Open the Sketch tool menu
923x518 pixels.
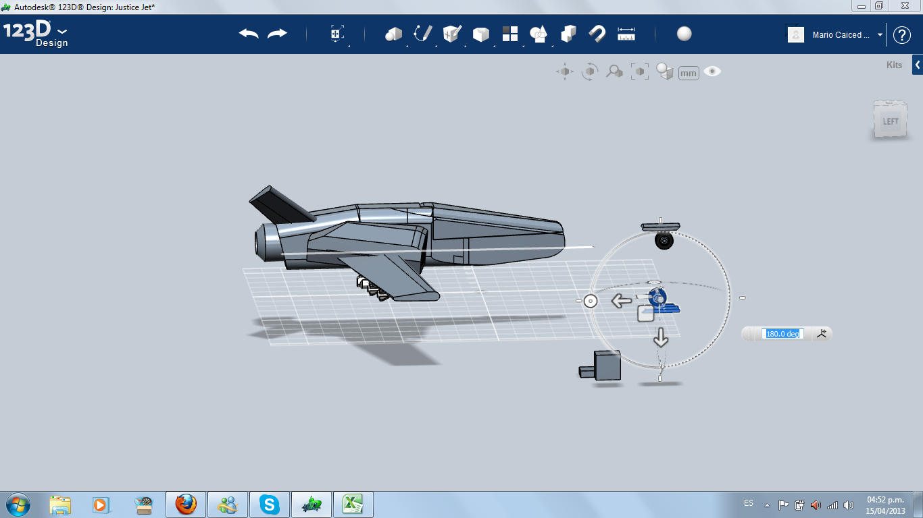tap(423, 34)
